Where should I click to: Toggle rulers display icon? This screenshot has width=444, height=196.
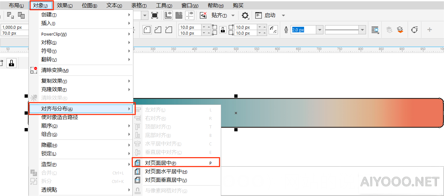[x=168, y=15]
